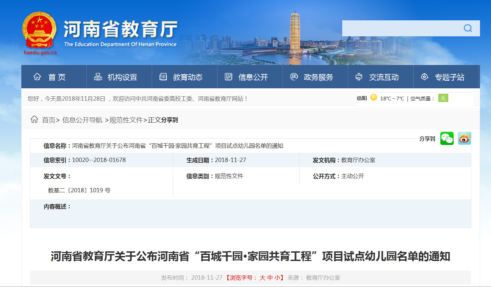The image size is (491, 287).
Task: Click the green air quality indicator
Action: click(x=443, y=98)
